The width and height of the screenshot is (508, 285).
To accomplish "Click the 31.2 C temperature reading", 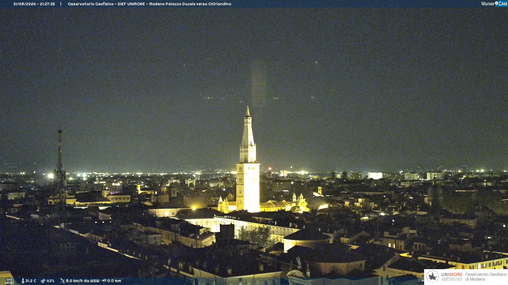I will pos(31,281).
